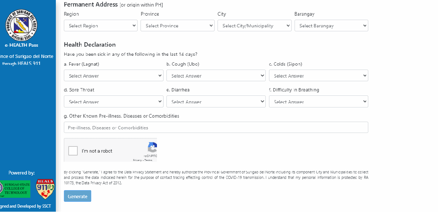
Task: Expand the Select City/Municipality dropdown
Action: (254, 26)
